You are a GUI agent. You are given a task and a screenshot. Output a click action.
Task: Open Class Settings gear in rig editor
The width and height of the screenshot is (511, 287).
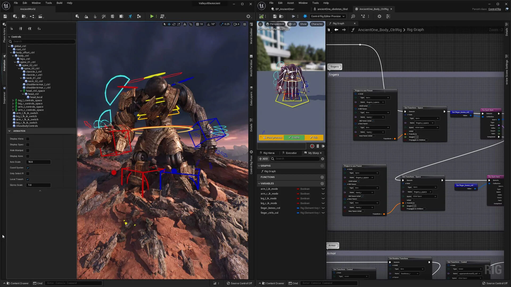point(379,16)
